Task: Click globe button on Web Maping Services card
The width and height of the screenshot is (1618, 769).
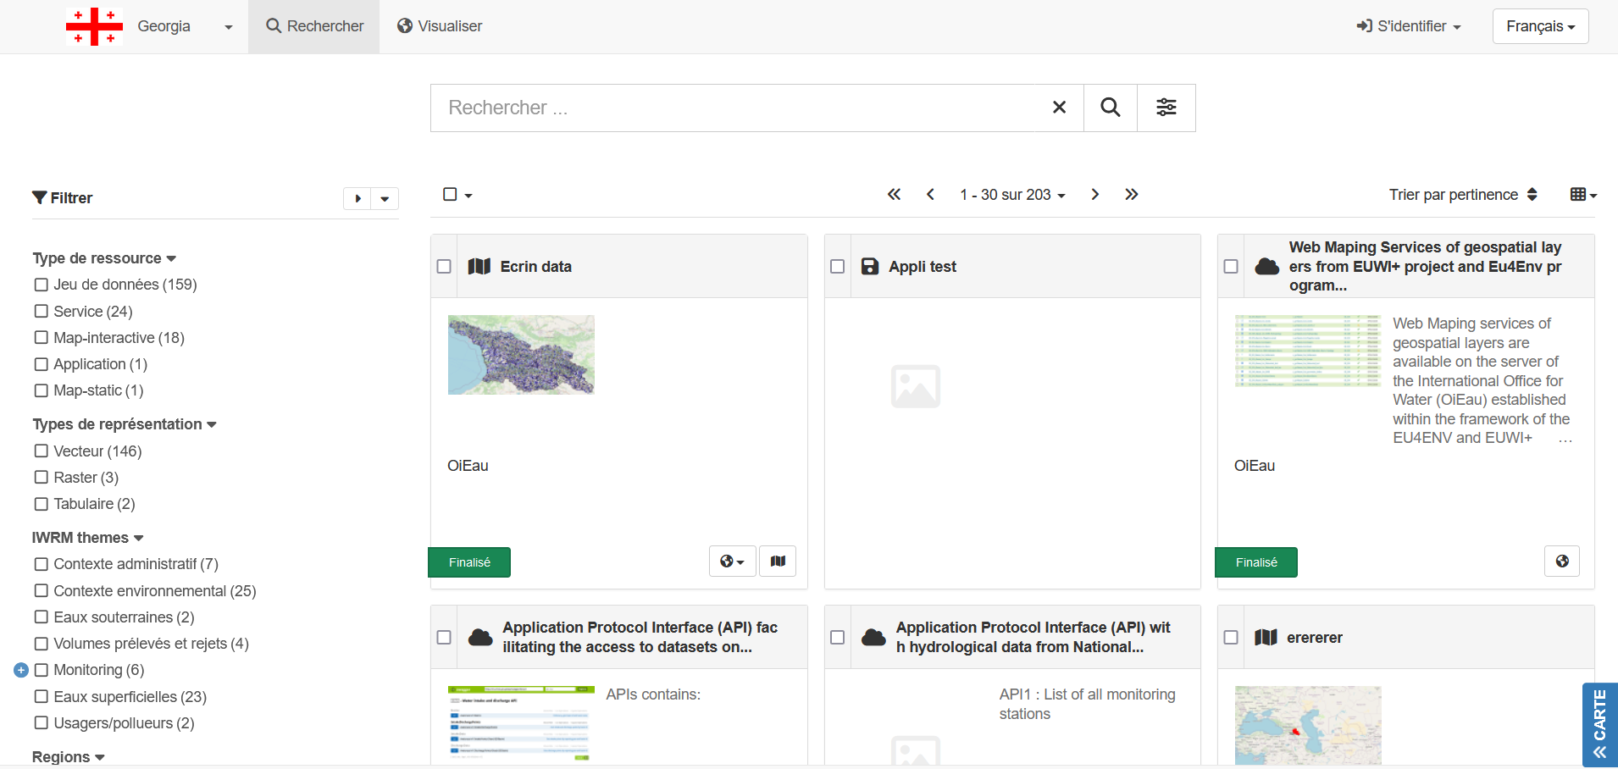Action: [1562, 562]
